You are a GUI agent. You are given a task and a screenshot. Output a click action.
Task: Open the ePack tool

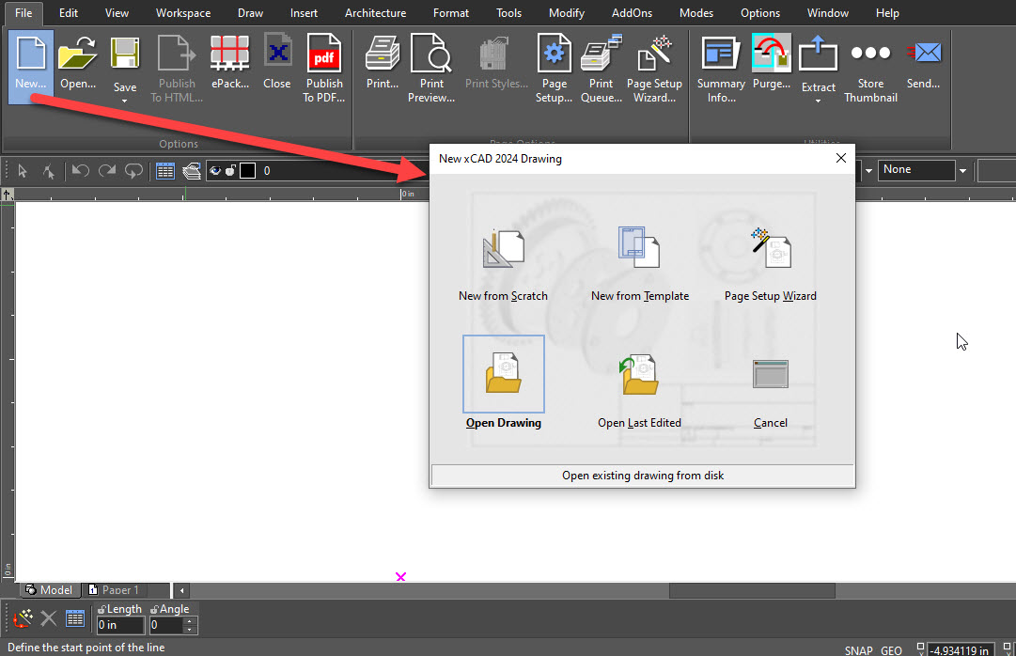(230, 64)
